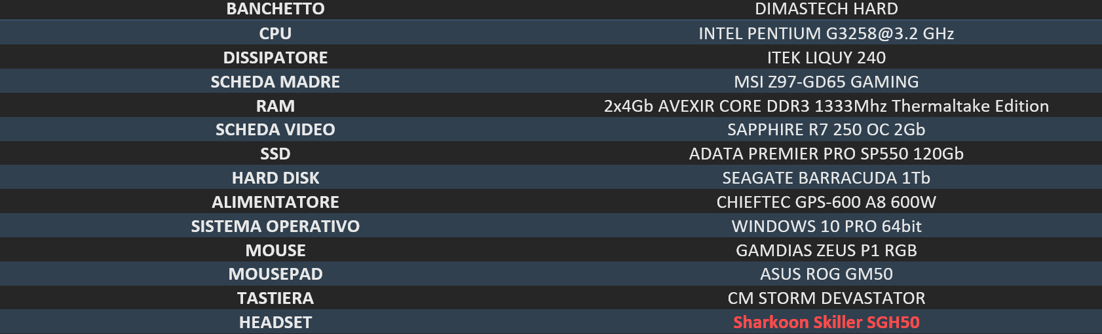Select the SEAGATE BARRACUDA 1Tb cell
1102x334 pixels.
click(x=826, y=178)
